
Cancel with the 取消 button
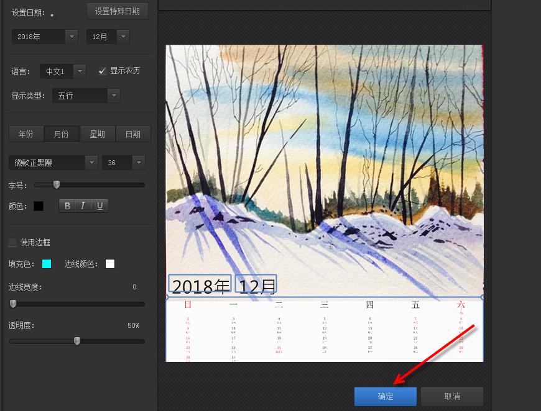click(452, 397)
